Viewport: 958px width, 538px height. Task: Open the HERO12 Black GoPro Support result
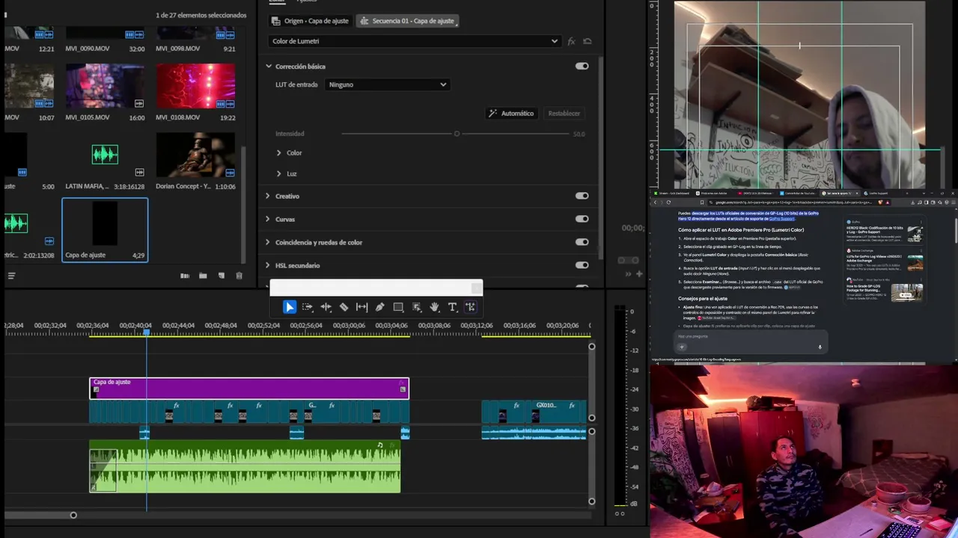click(x=874, y=230)
